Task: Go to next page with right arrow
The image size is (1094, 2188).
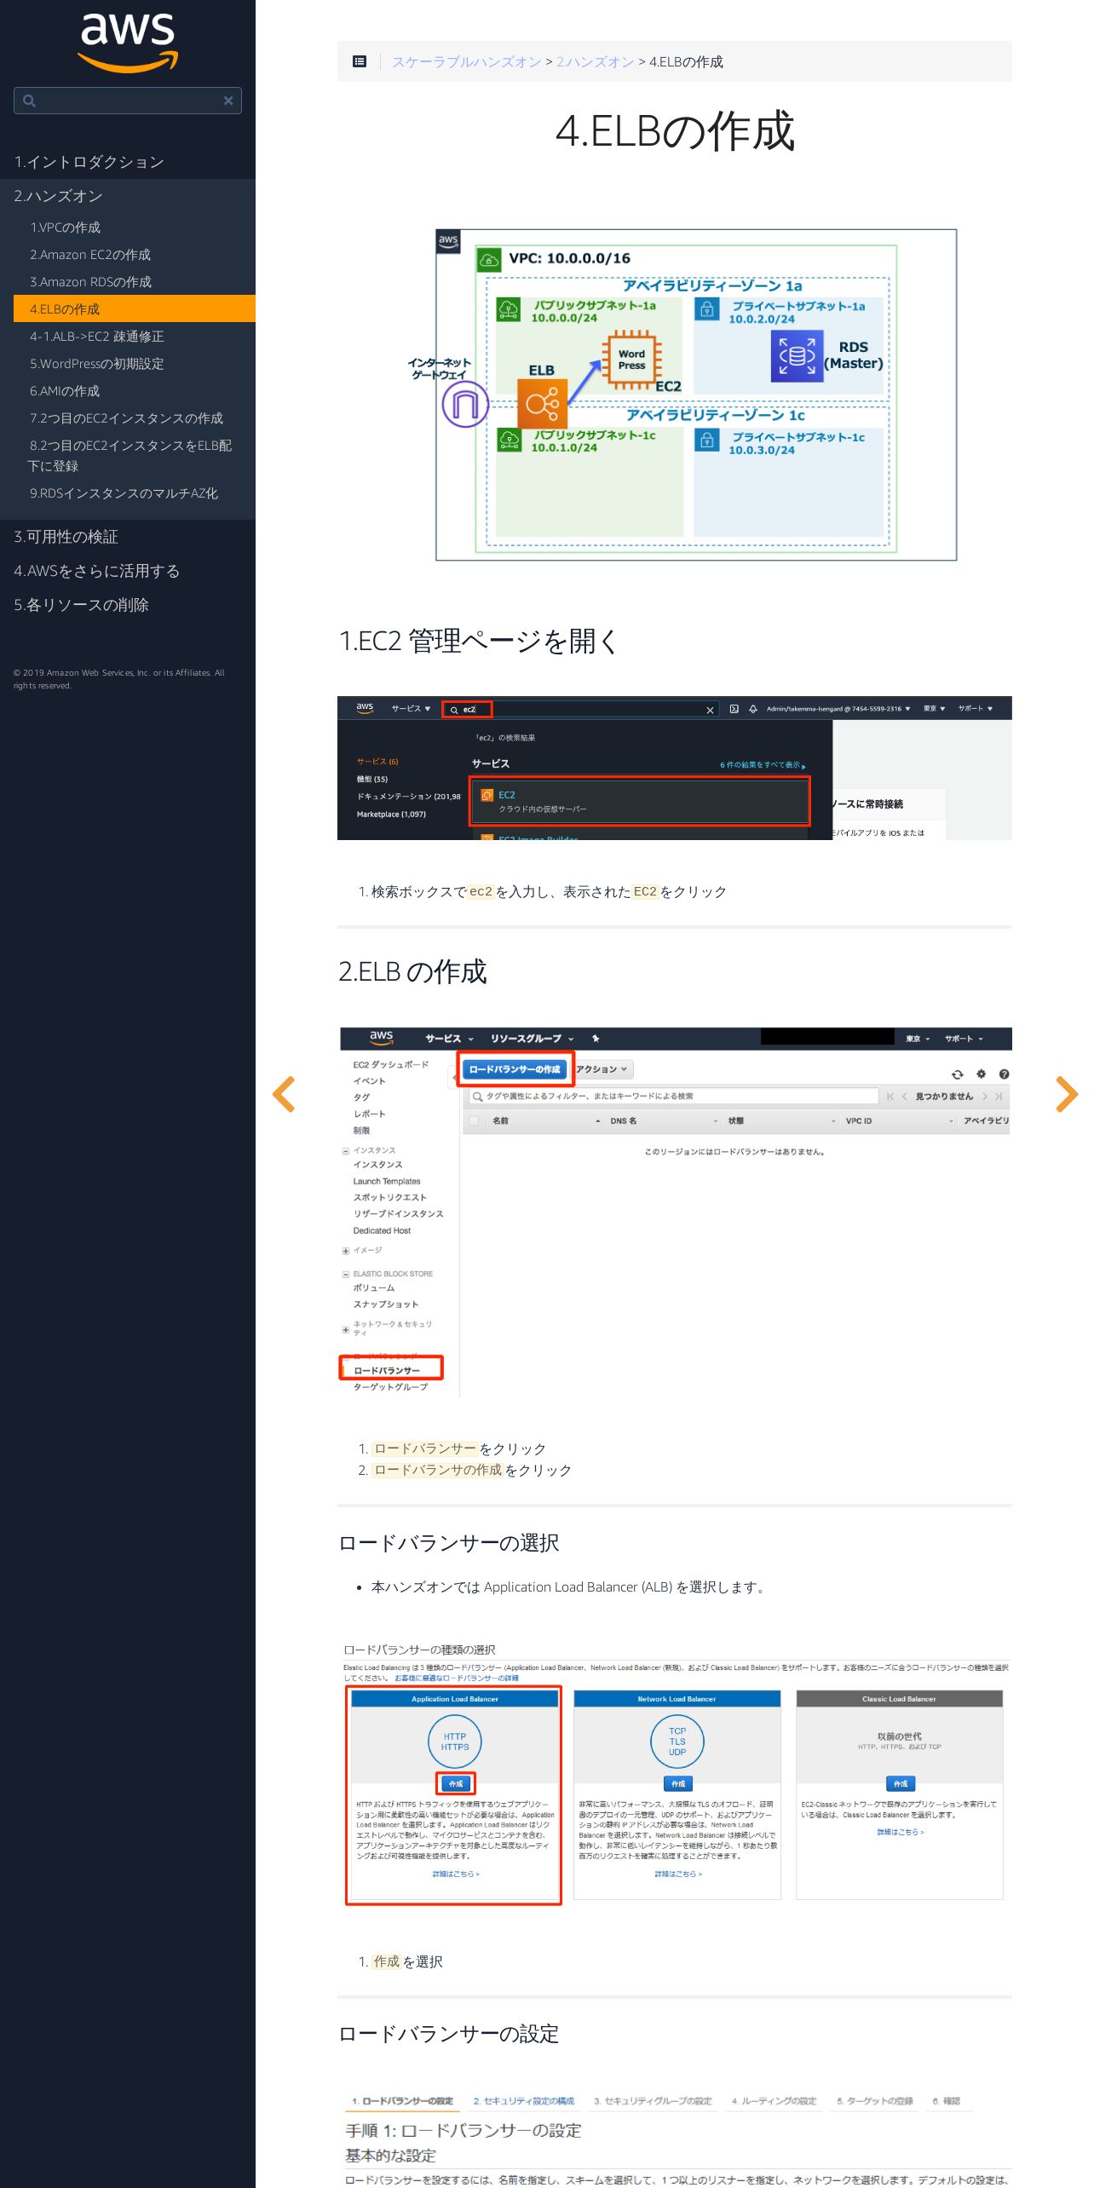Action: click(1066, 1094)
